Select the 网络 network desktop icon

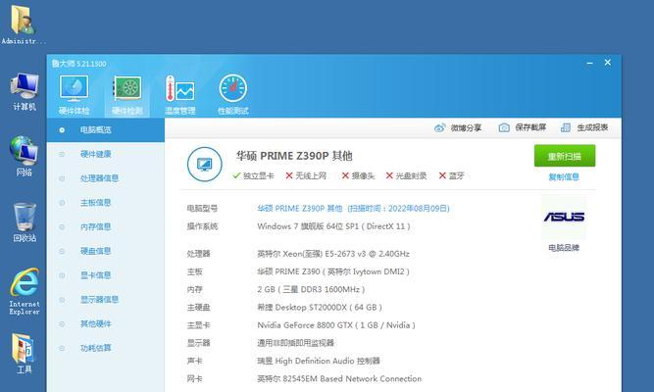(x=24, y=157)
